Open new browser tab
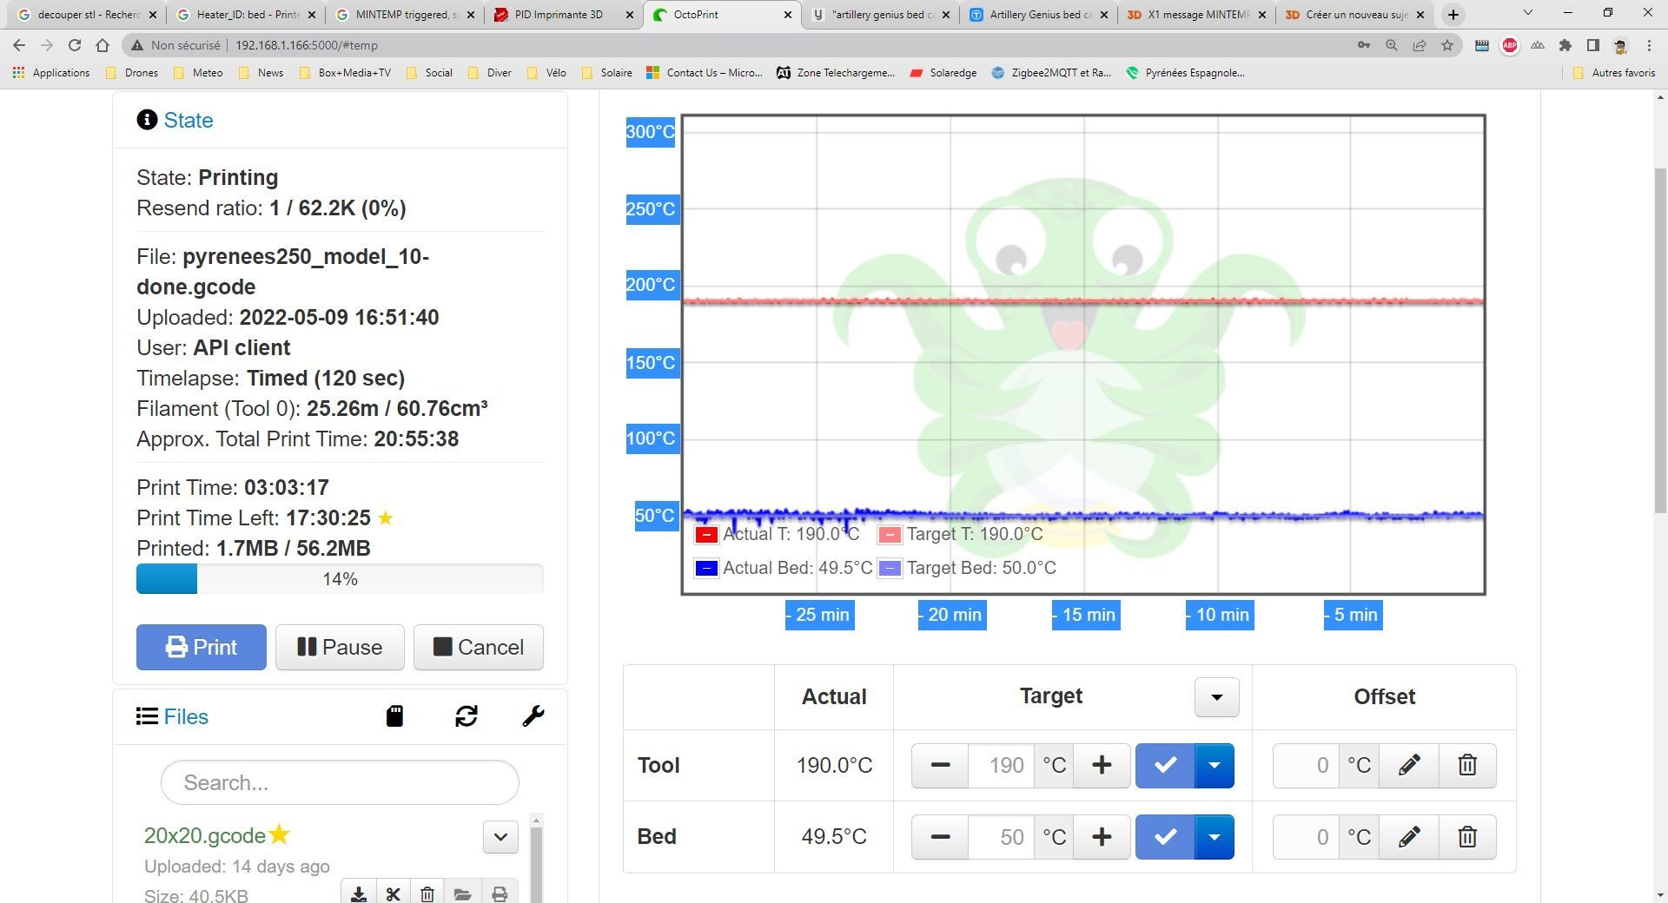 pos(1453,15)
